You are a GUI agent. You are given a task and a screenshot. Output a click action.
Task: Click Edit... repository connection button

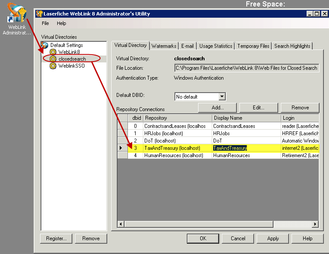(258, 108)
